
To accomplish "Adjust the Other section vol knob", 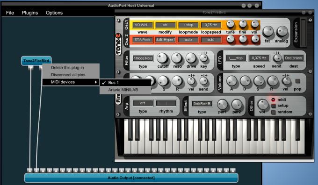I will (x=263, y=105).
